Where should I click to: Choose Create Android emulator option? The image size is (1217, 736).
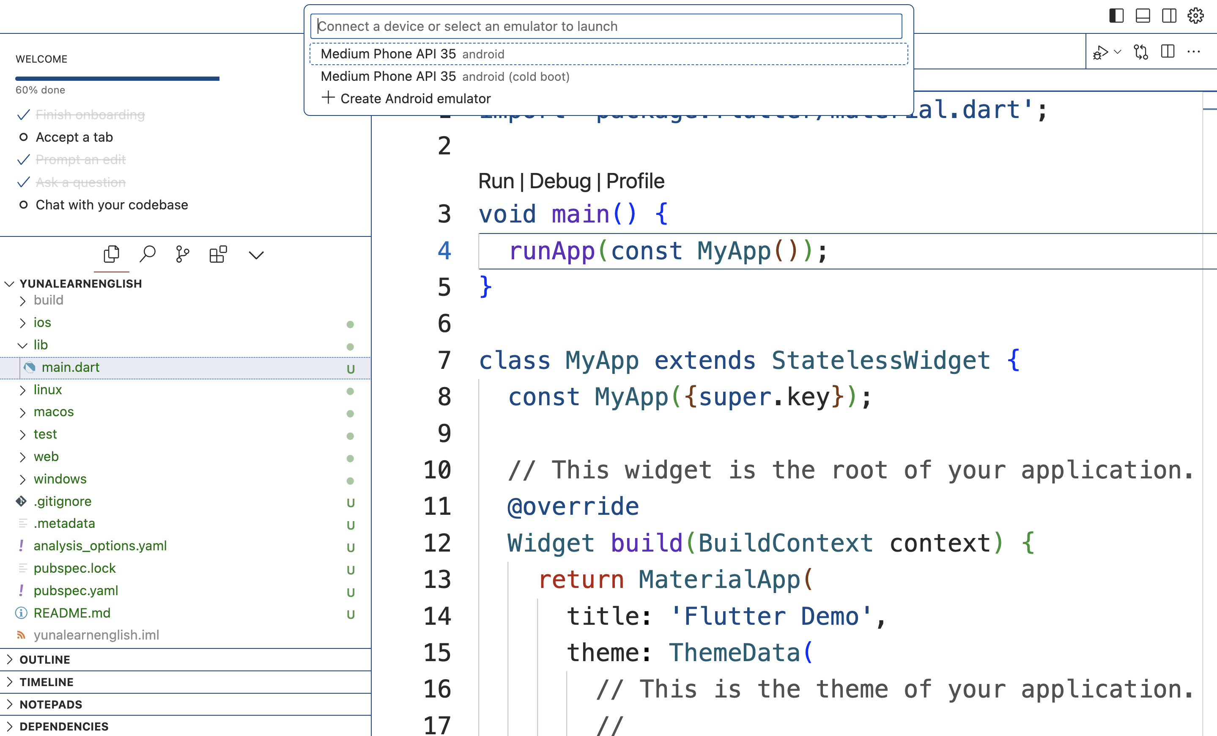click(608, 99)
